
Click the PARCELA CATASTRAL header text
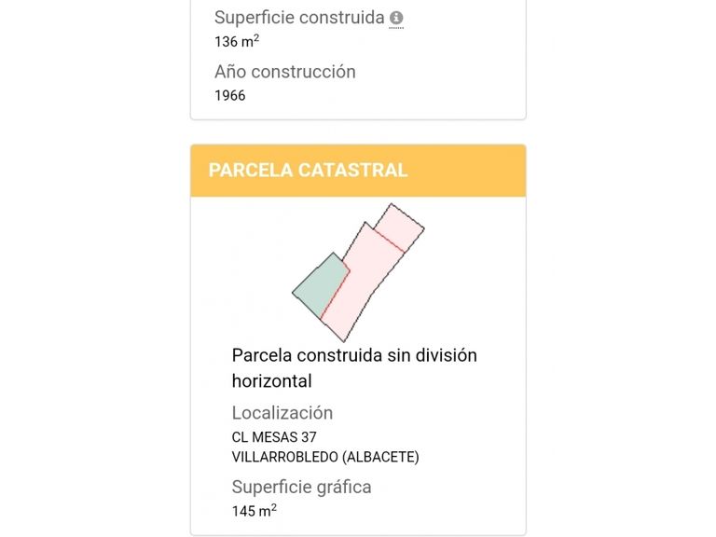click(x=308, y=171)
